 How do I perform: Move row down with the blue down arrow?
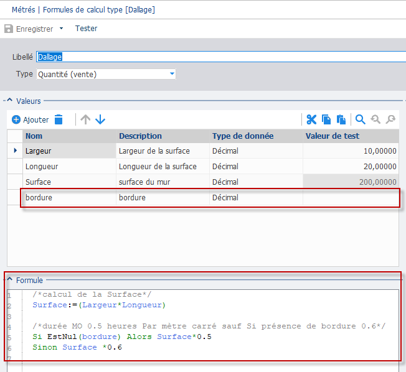click(x=100, y=119)
